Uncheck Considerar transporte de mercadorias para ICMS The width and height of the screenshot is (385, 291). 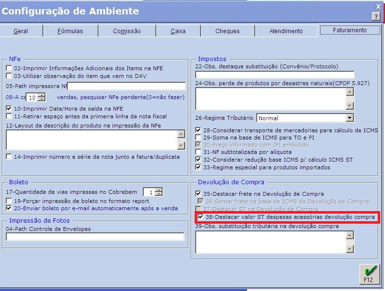point(198,129)
